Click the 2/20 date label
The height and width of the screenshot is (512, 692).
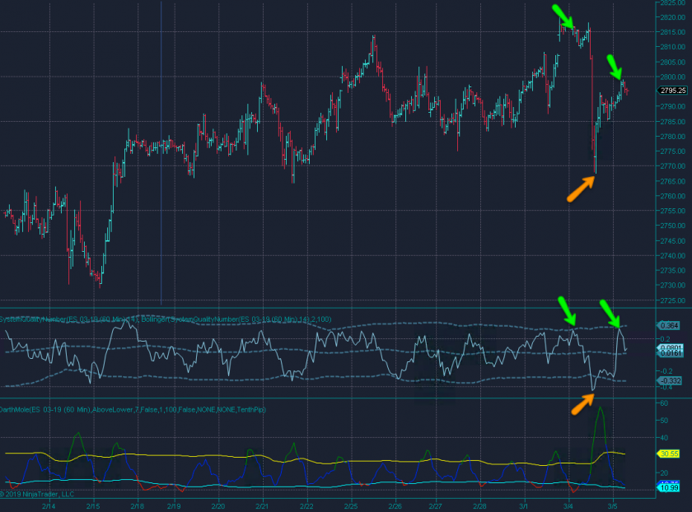(x=218, y=505)
